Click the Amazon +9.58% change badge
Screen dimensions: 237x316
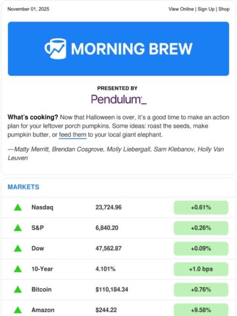pos(201,309)
